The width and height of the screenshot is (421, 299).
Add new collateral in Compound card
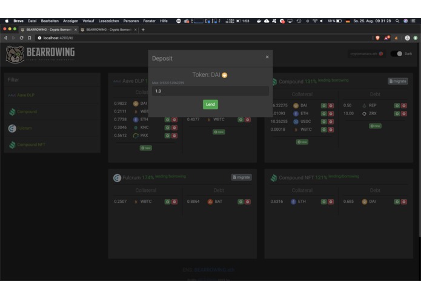[302, 142]
